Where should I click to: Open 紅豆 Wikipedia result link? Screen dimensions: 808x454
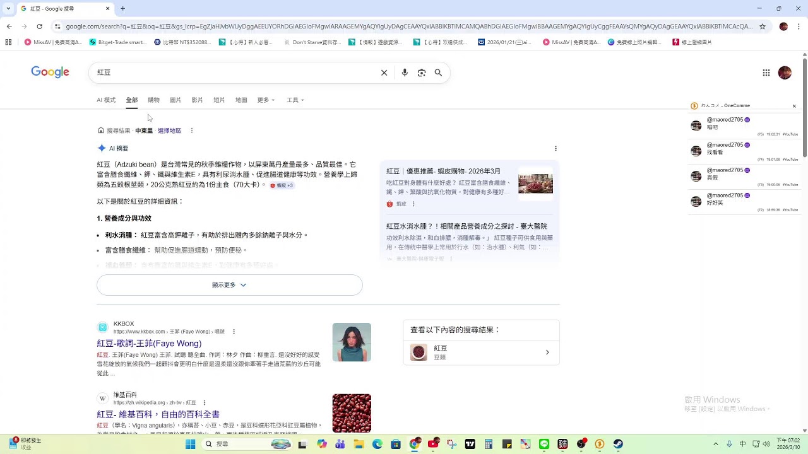(158, 414)
